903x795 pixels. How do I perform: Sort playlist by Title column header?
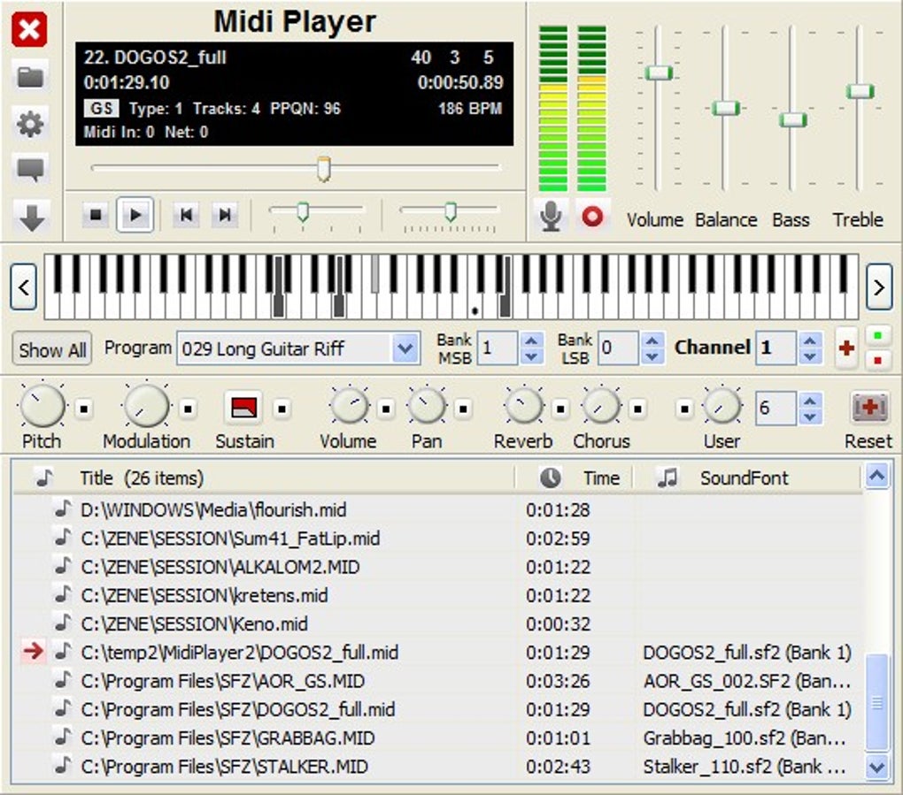coord(142,478)
